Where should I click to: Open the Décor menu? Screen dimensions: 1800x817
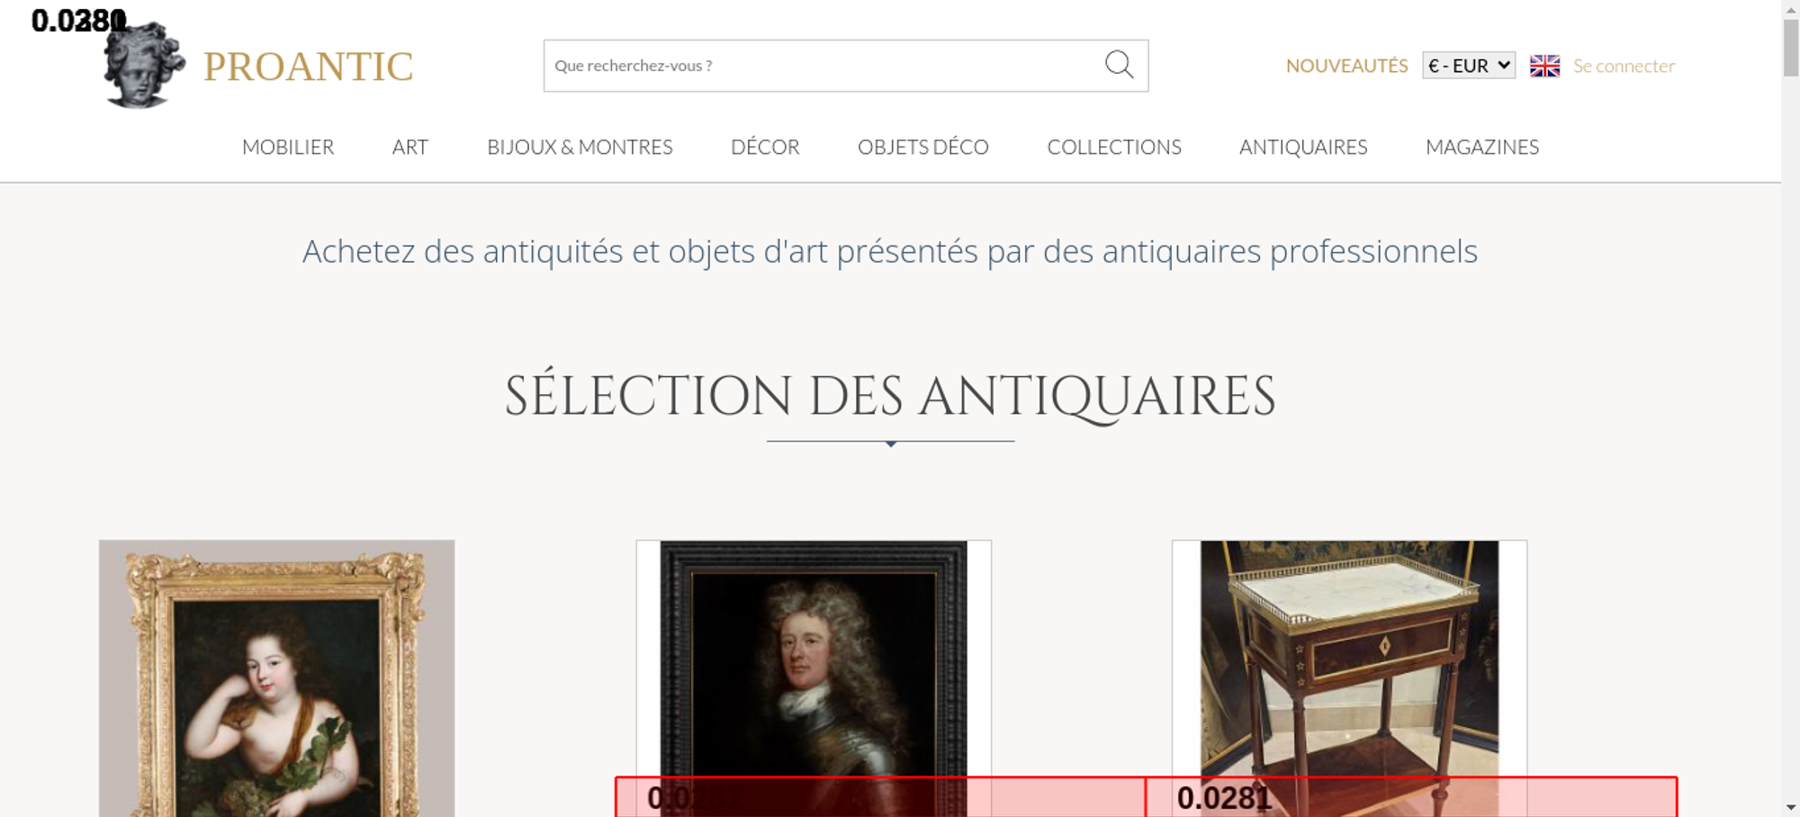point(765,147)
